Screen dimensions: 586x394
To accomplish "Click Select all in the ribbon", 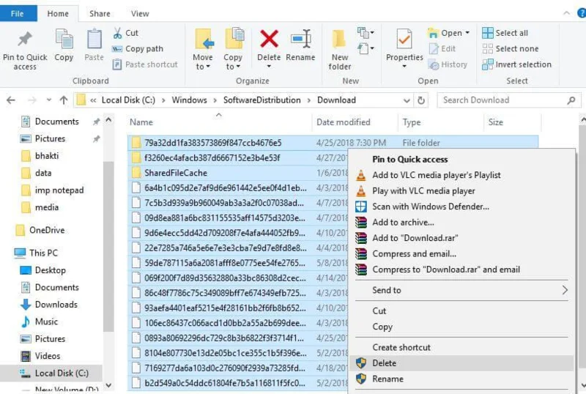I will pos(505,33).
